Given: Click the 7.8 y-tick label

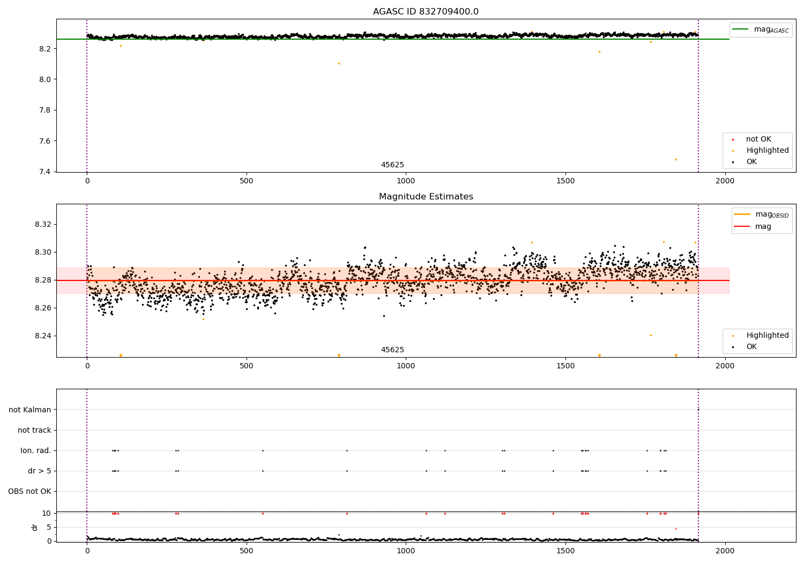Looking at the screenshot, I should (44, 110).
